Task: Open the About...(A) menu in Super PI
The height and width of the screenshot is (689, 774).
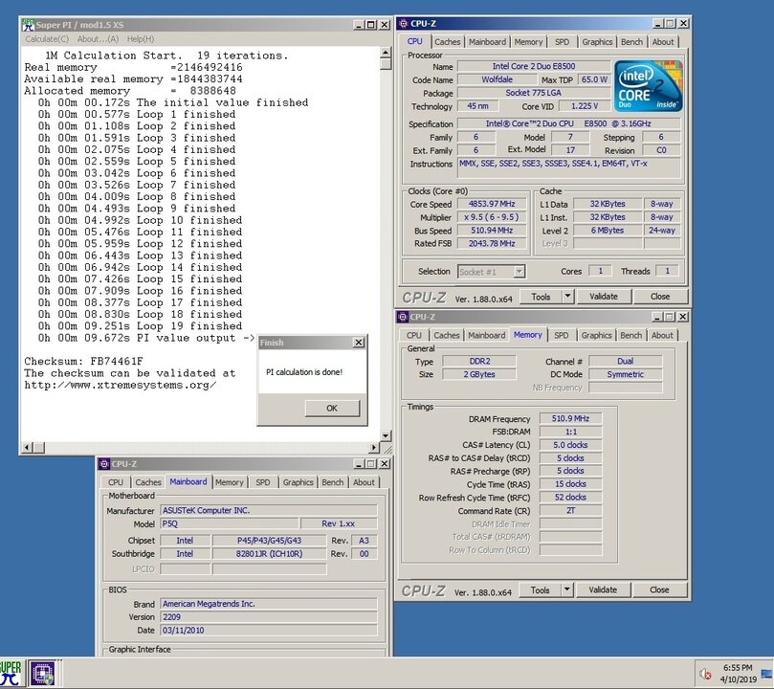Action: pyautogui.click(x=98, y=39)
